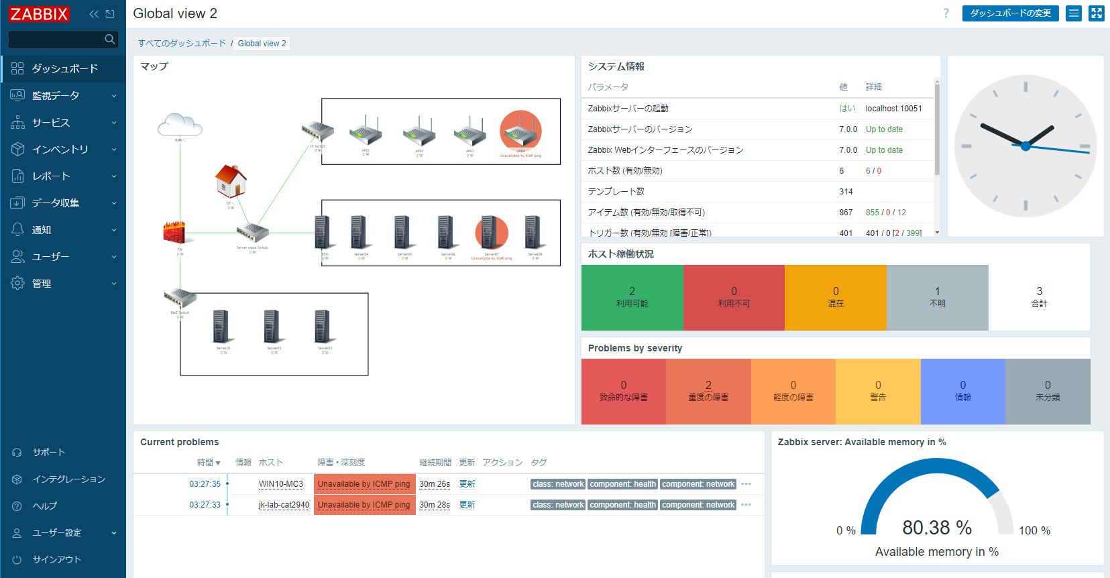Open the データ収集 menu

point(64,203)
